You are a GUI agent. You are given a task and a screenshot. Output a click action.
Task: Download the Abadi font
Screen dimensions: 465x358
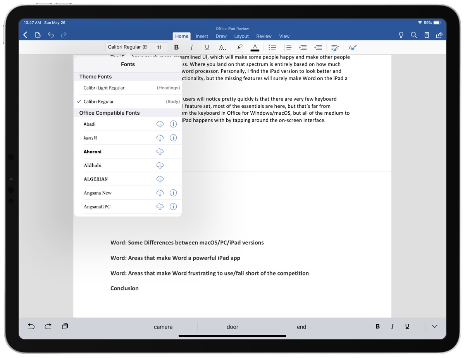pos(160,124)
